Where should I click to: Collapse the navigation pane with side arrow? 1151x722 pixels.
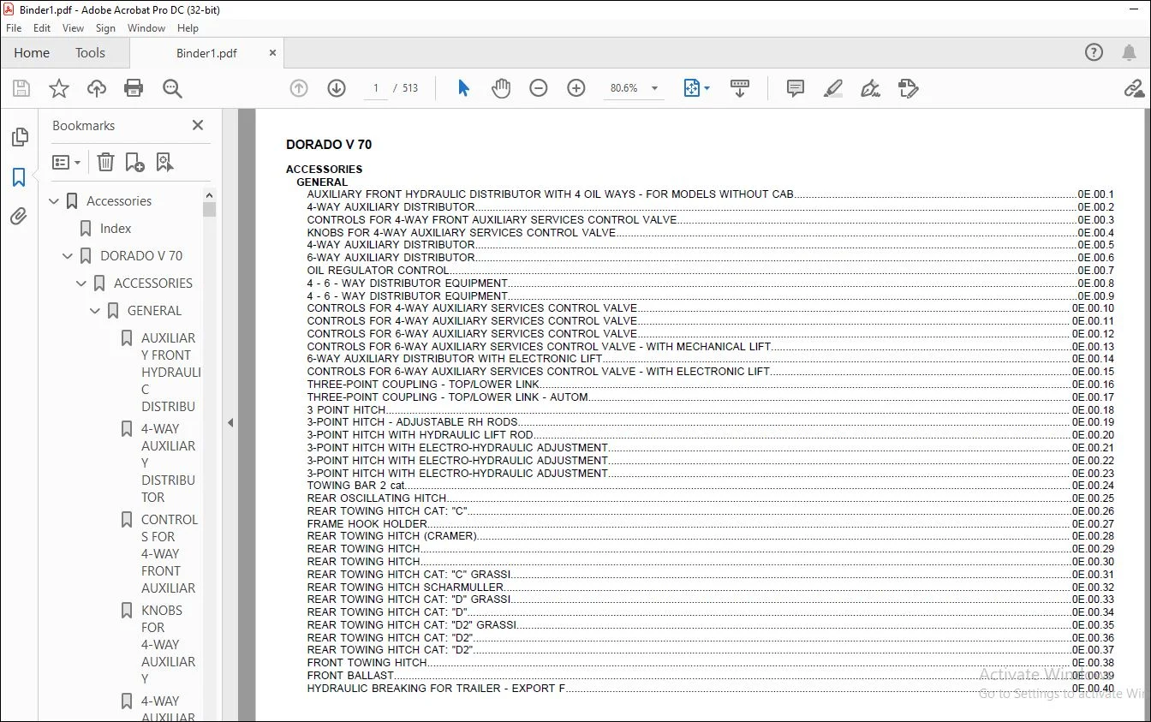click(230, 422)
